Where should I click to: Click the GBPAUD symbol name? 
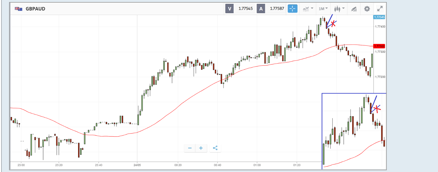[35, 9]
